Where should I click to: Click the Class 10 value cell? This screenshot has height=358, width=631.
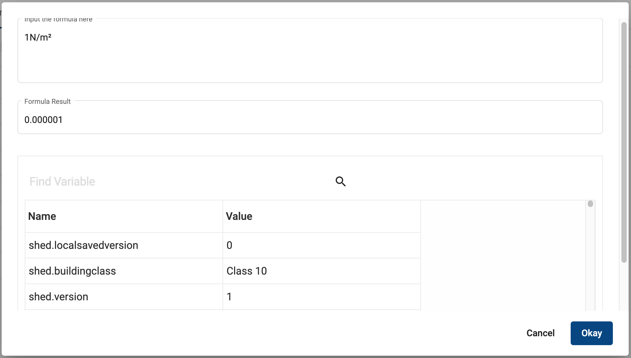(x=247, y=271)
